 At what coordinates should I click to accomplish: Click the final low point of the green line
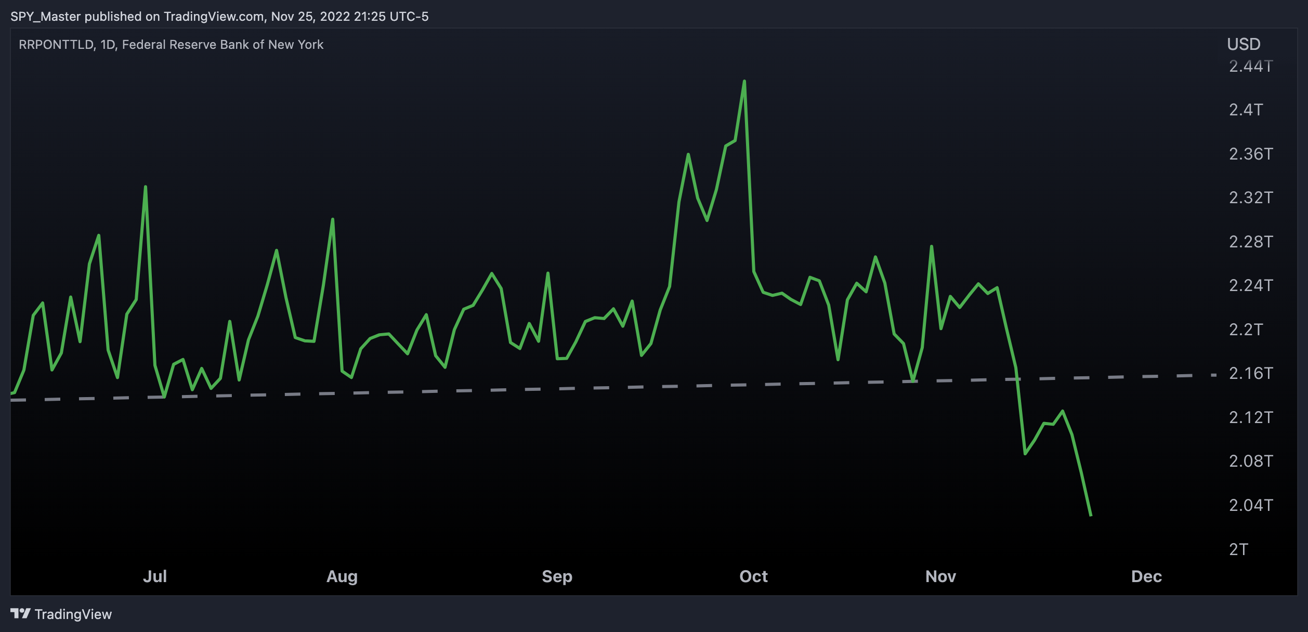(1091, 515)
